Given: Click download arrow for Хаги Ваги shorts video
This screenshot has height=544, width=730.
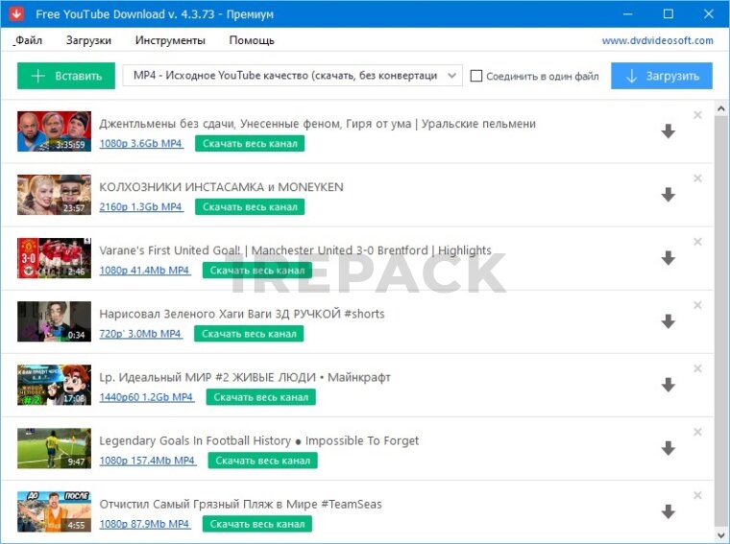Looking at the screenshot, I should (669, 321).
